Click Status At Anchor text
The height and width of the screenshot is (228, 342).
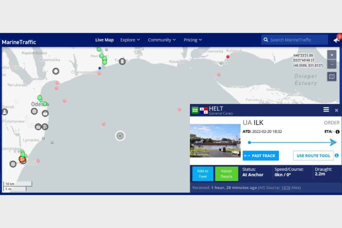253,172
